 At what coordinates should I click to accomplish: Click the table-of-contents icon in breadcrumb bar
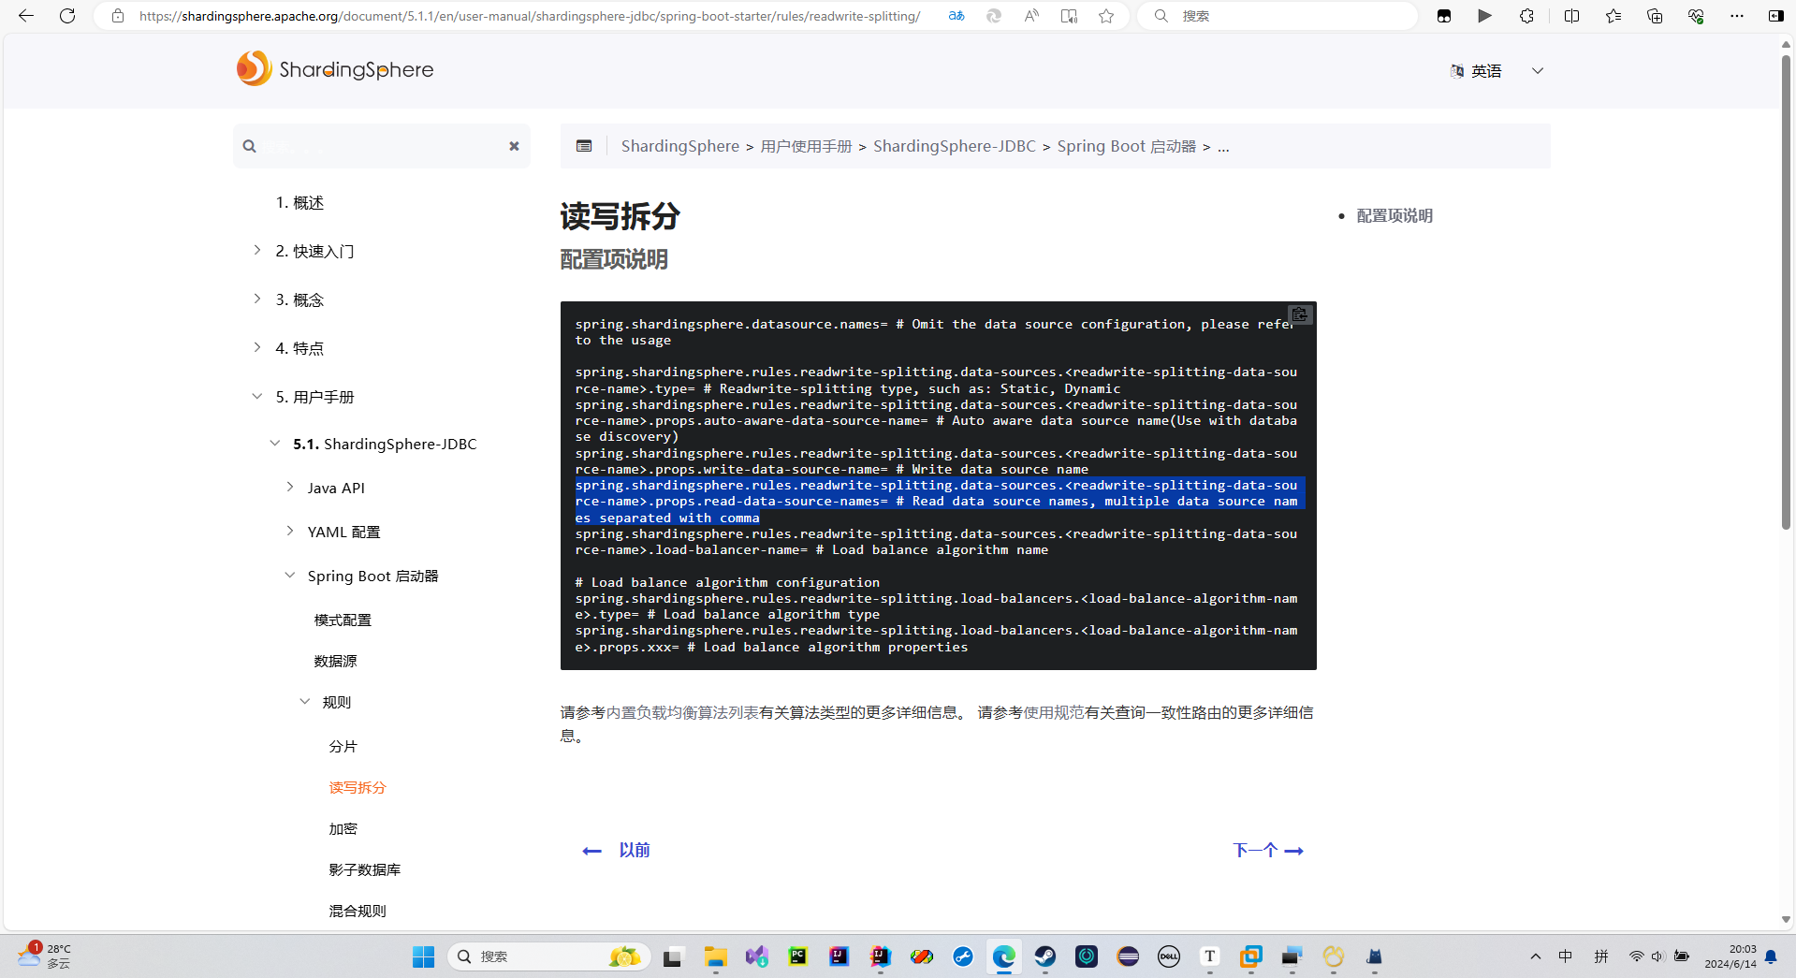[584, 146]
